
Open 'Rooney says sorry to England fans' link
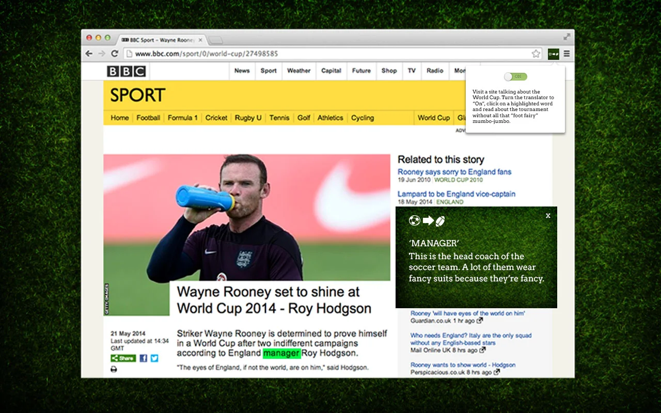(x=454, y=172)
